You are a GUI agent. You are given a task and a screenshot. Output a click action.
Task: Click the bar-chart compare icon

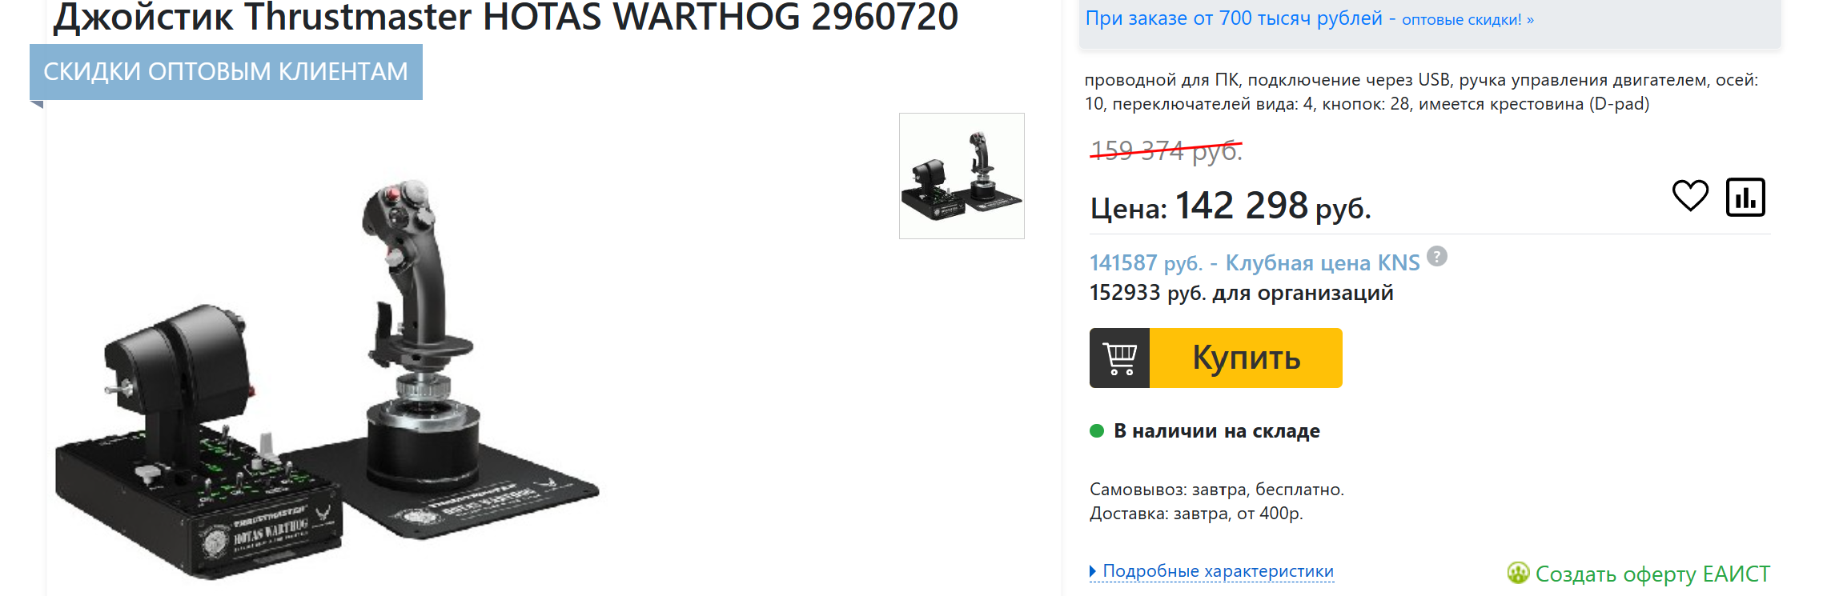point(1745,197)
